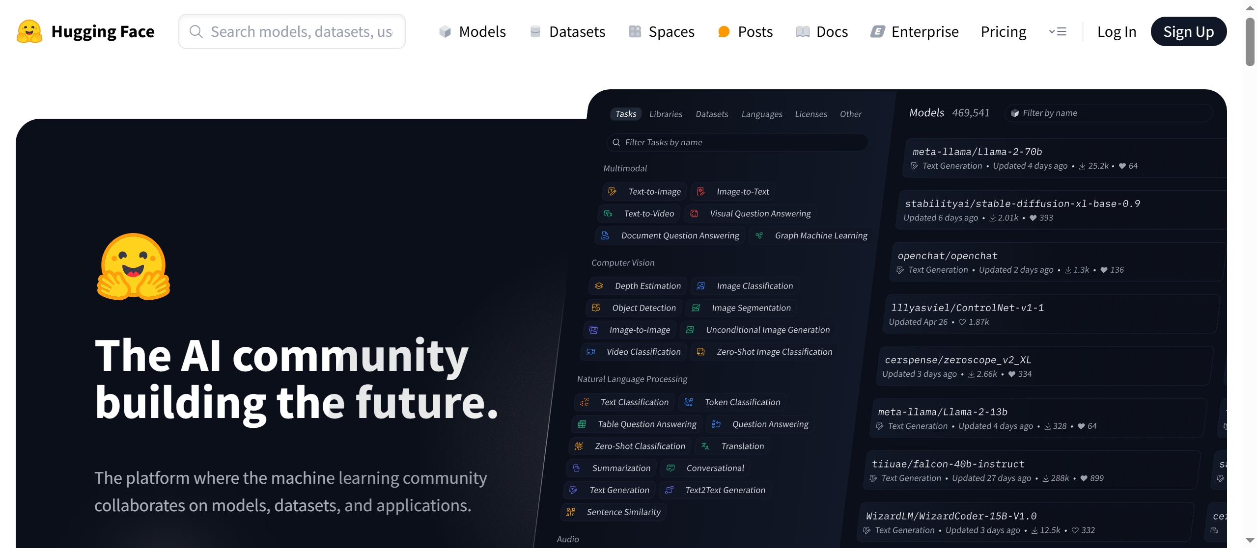Open the Enterprise menu item
The width and height of the screenshot is (1257, 548).
click(x=924, y=32)
